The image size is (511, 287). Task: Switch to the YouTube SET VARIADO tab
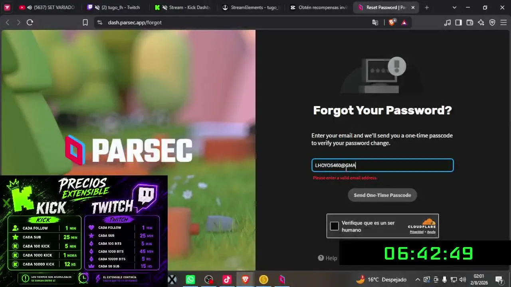point(47,8)
